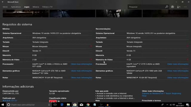Switch to the Aplicativos tab
191x107 pixels.
(x=16, y=7)
